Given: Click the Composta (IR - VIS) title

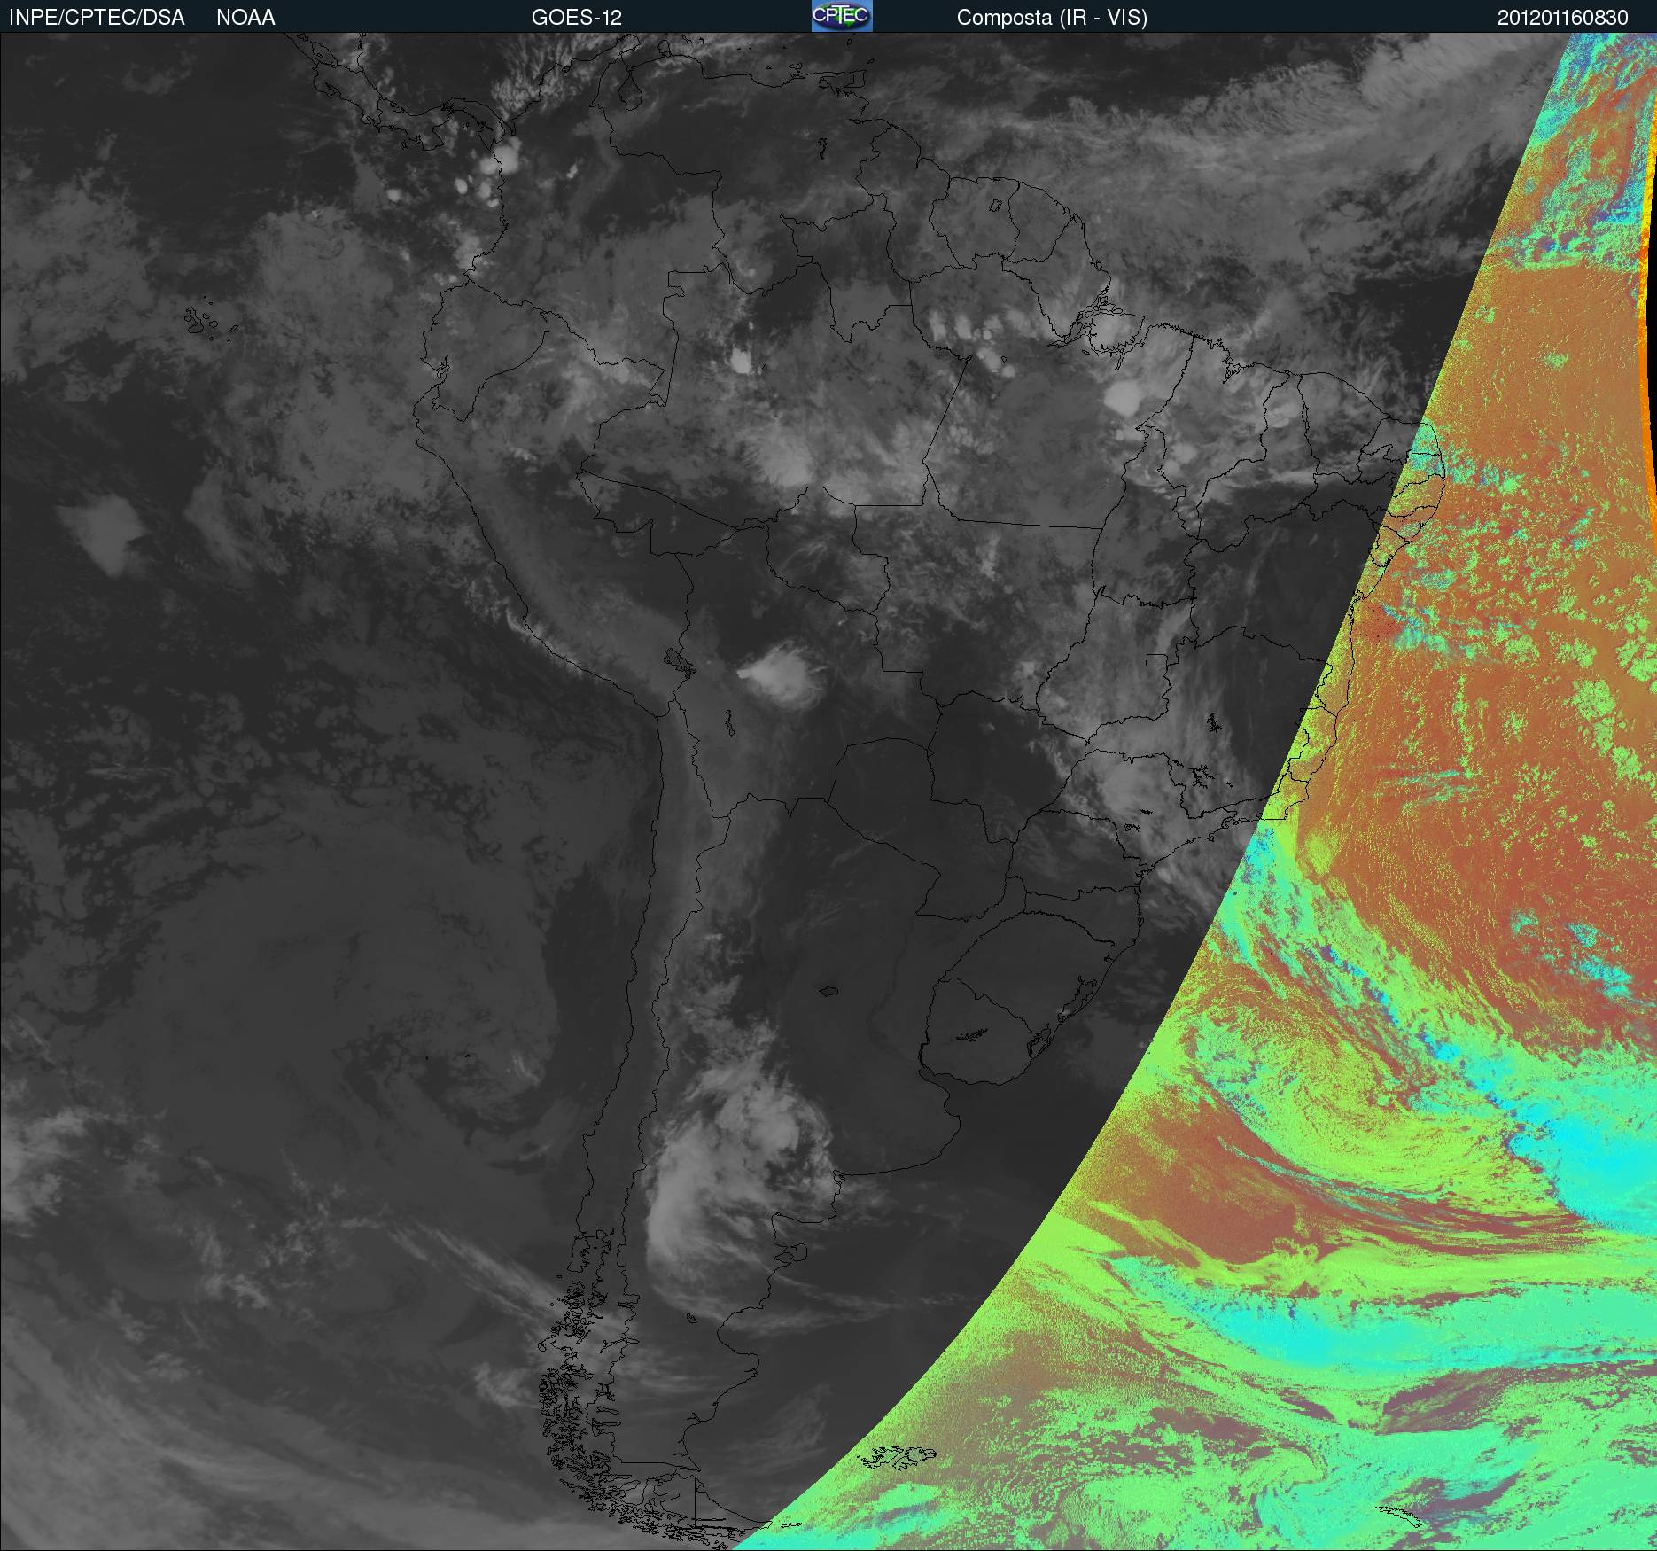Looking at the screenshot, I should click(1052, 18).
